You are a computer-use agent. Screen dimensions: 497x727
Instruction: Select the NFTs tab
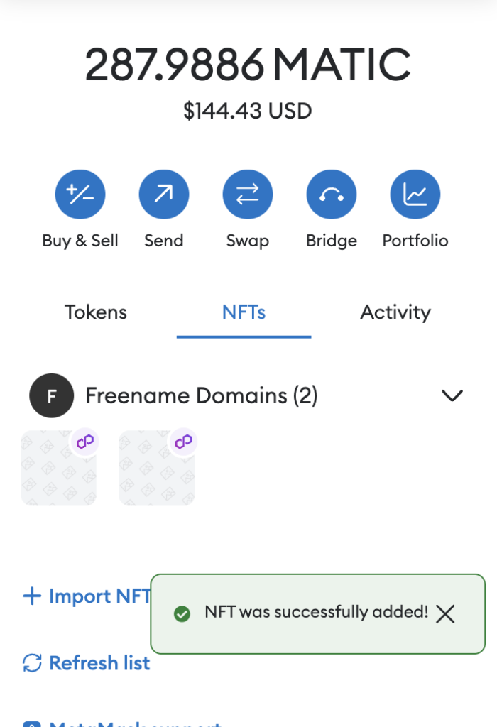244,312
